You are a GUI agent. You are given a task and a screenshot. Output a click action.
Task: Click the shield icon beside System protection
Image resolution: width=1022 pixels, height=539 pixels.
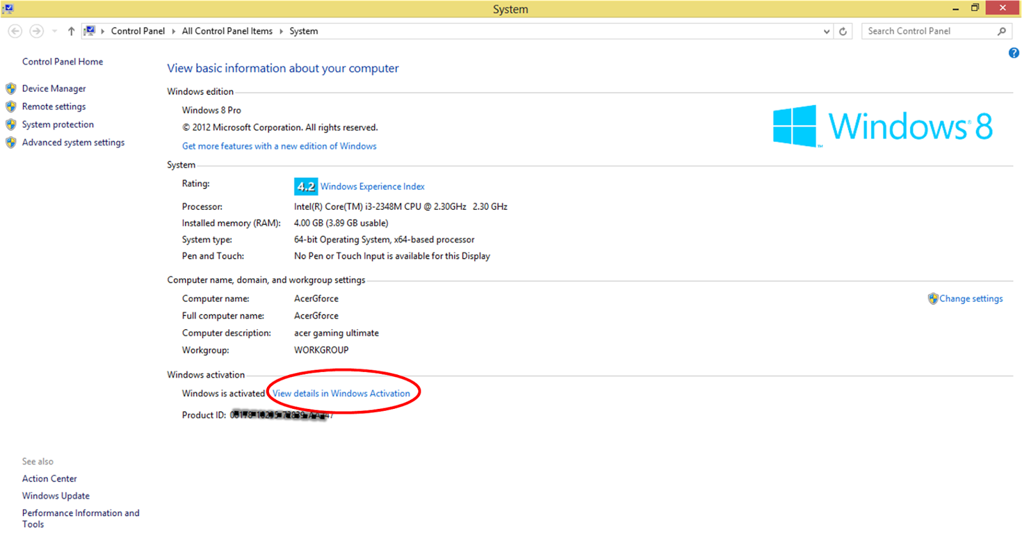11,124
